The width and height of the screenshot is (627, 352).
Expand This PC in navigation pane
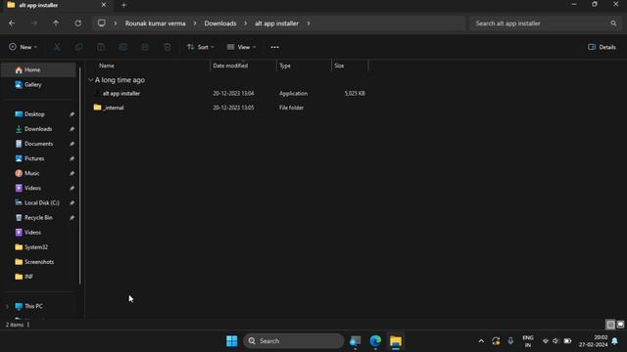click(x=7, y=306)
